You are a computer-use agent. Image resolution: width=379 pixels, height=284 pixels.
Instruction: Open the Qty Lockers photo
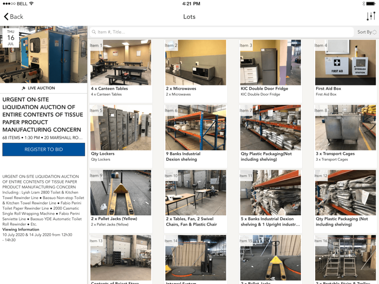[121, 128]
